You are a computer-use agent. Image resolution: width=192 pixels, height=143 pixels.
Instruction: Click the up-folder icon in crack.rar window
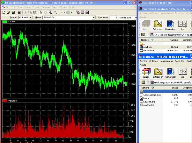143,82
